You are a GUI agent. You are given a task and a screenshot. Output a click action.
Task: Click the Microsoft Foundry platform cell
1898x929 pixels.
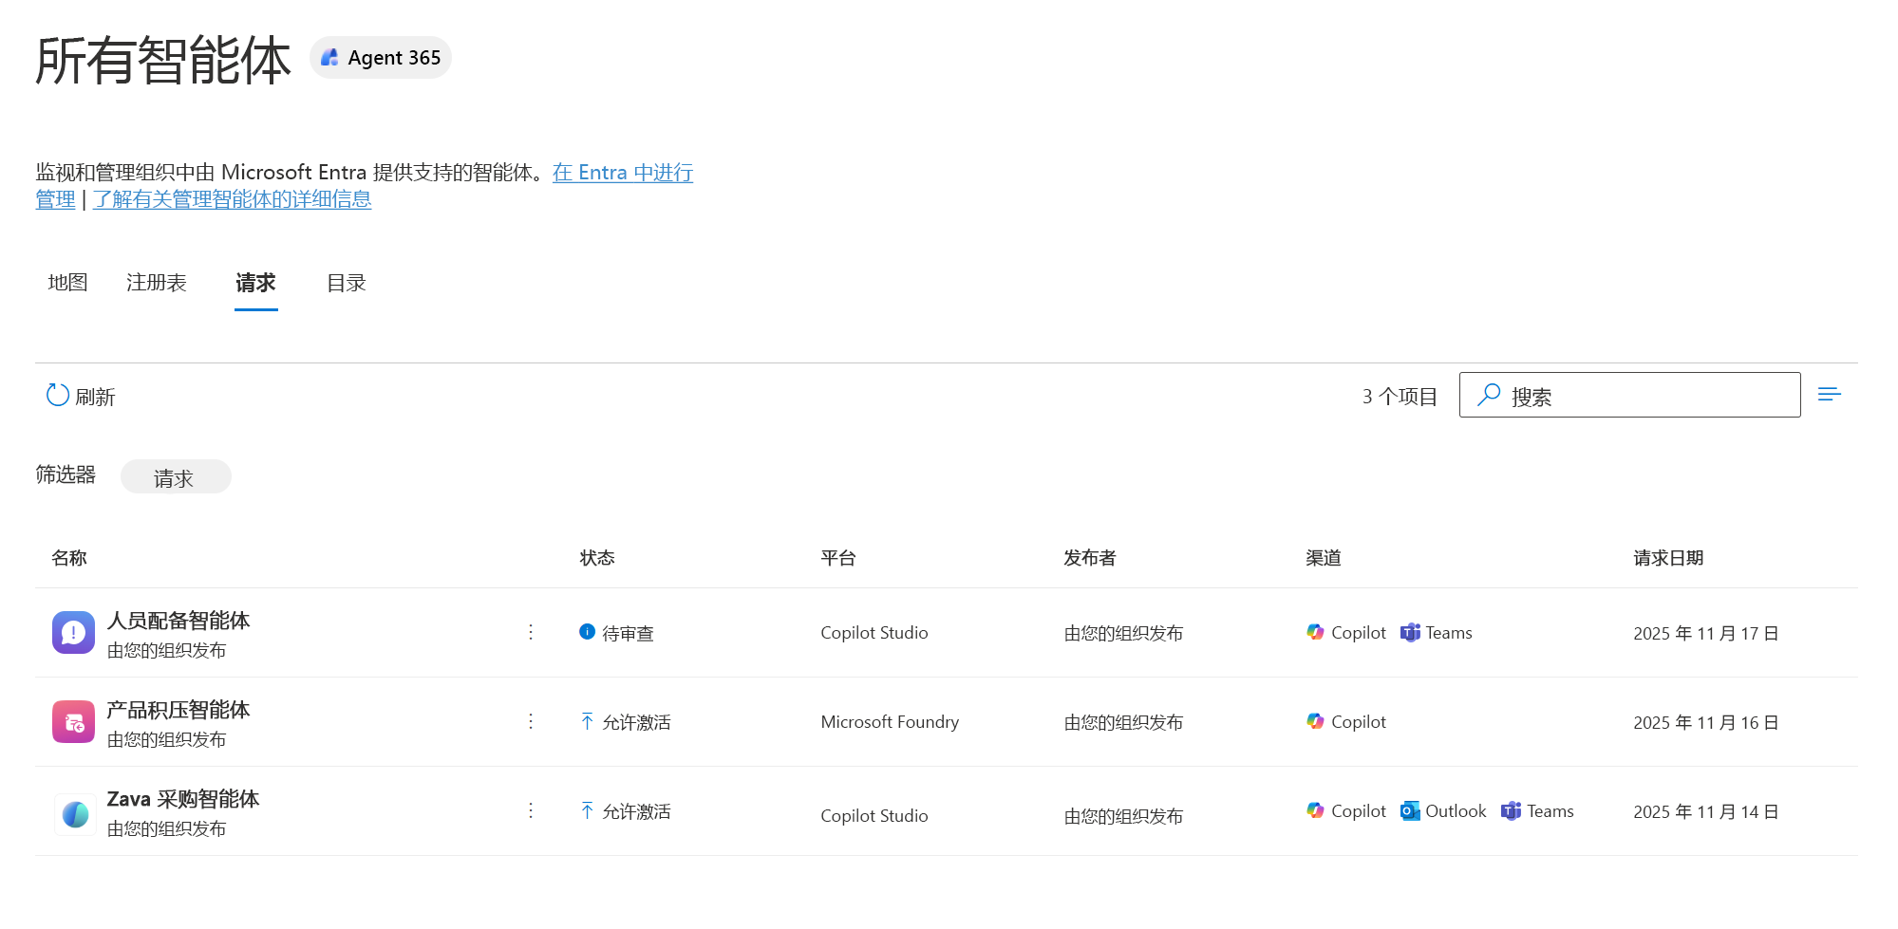point(890,722)
